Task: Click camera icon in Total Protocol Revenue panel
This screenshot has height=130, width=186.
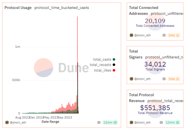Action: tap(161, 123)
